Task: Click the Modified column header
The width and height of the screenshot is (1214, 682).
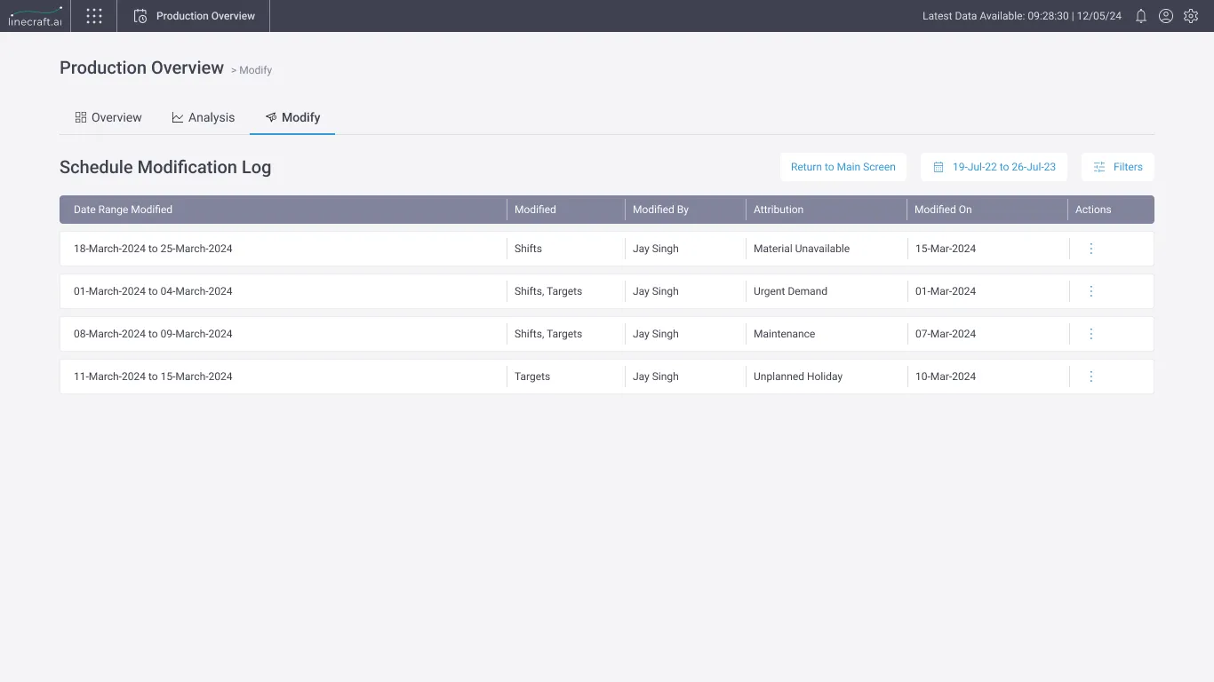Action: coord(535,210)
